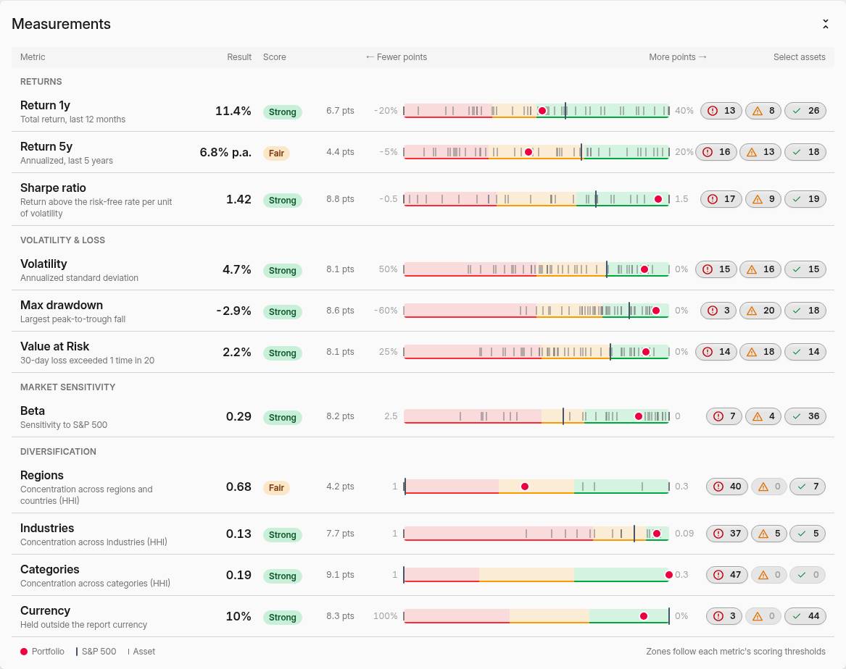Click the Metric column header
Image resolution: width=846 pixels, height=669 pixels.
coord(33,56)
